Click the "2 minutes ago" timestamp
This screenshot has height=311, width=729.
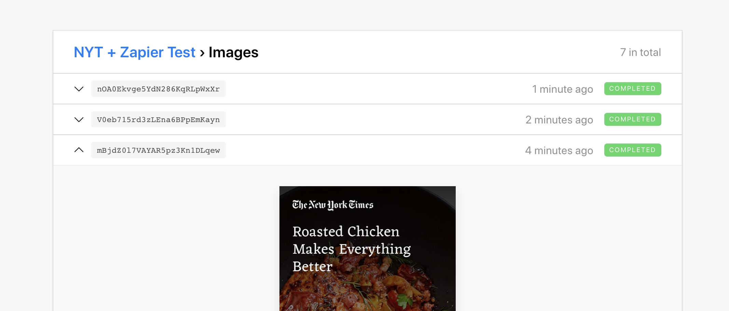point(559,120)
